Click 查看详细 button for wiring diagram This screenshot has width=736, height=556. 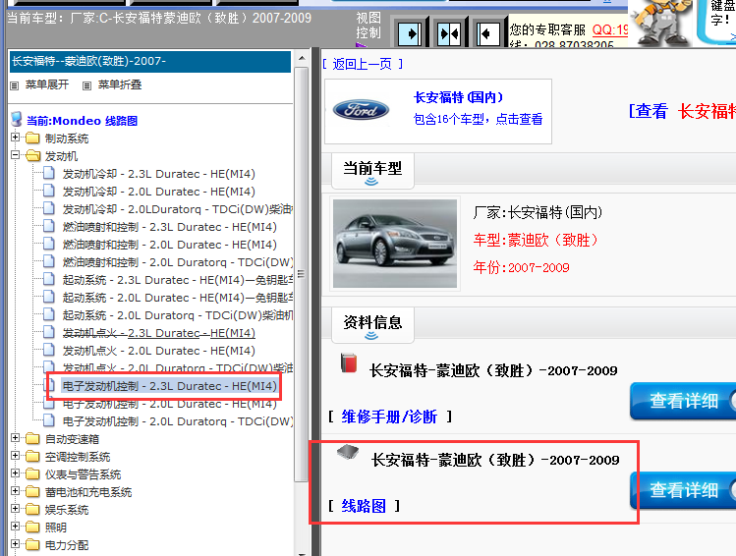[x=684, y=490]
